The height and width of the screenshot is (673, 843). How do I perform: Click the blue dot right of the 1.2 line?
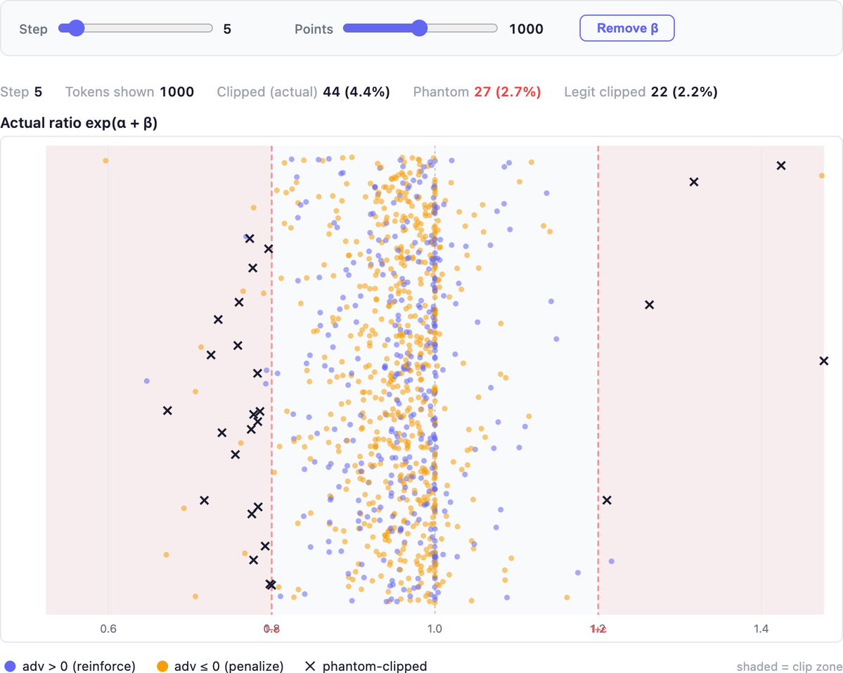click(611, 561)
